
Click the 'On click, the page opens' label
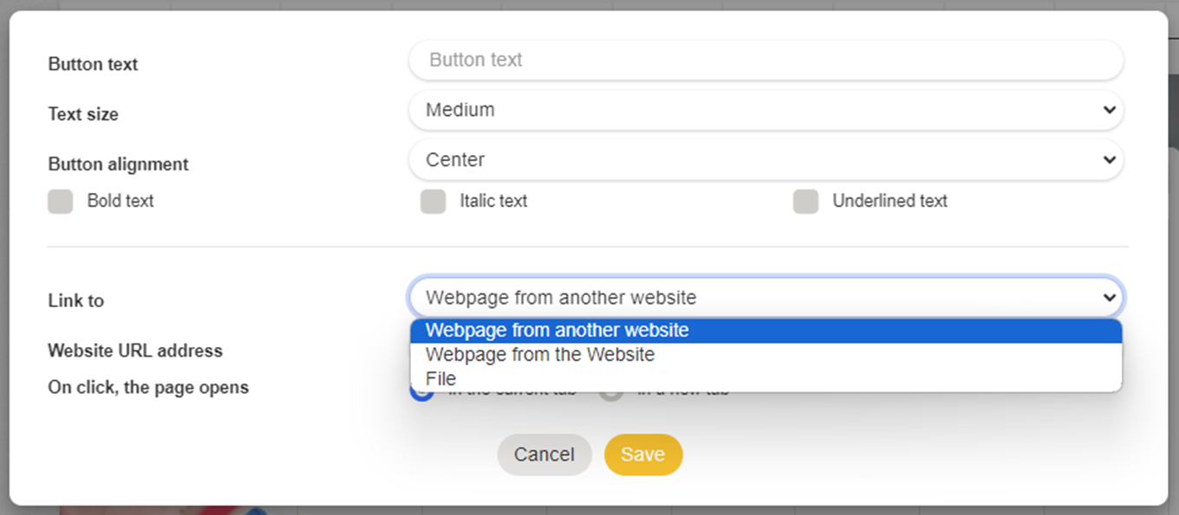point(148,388)
